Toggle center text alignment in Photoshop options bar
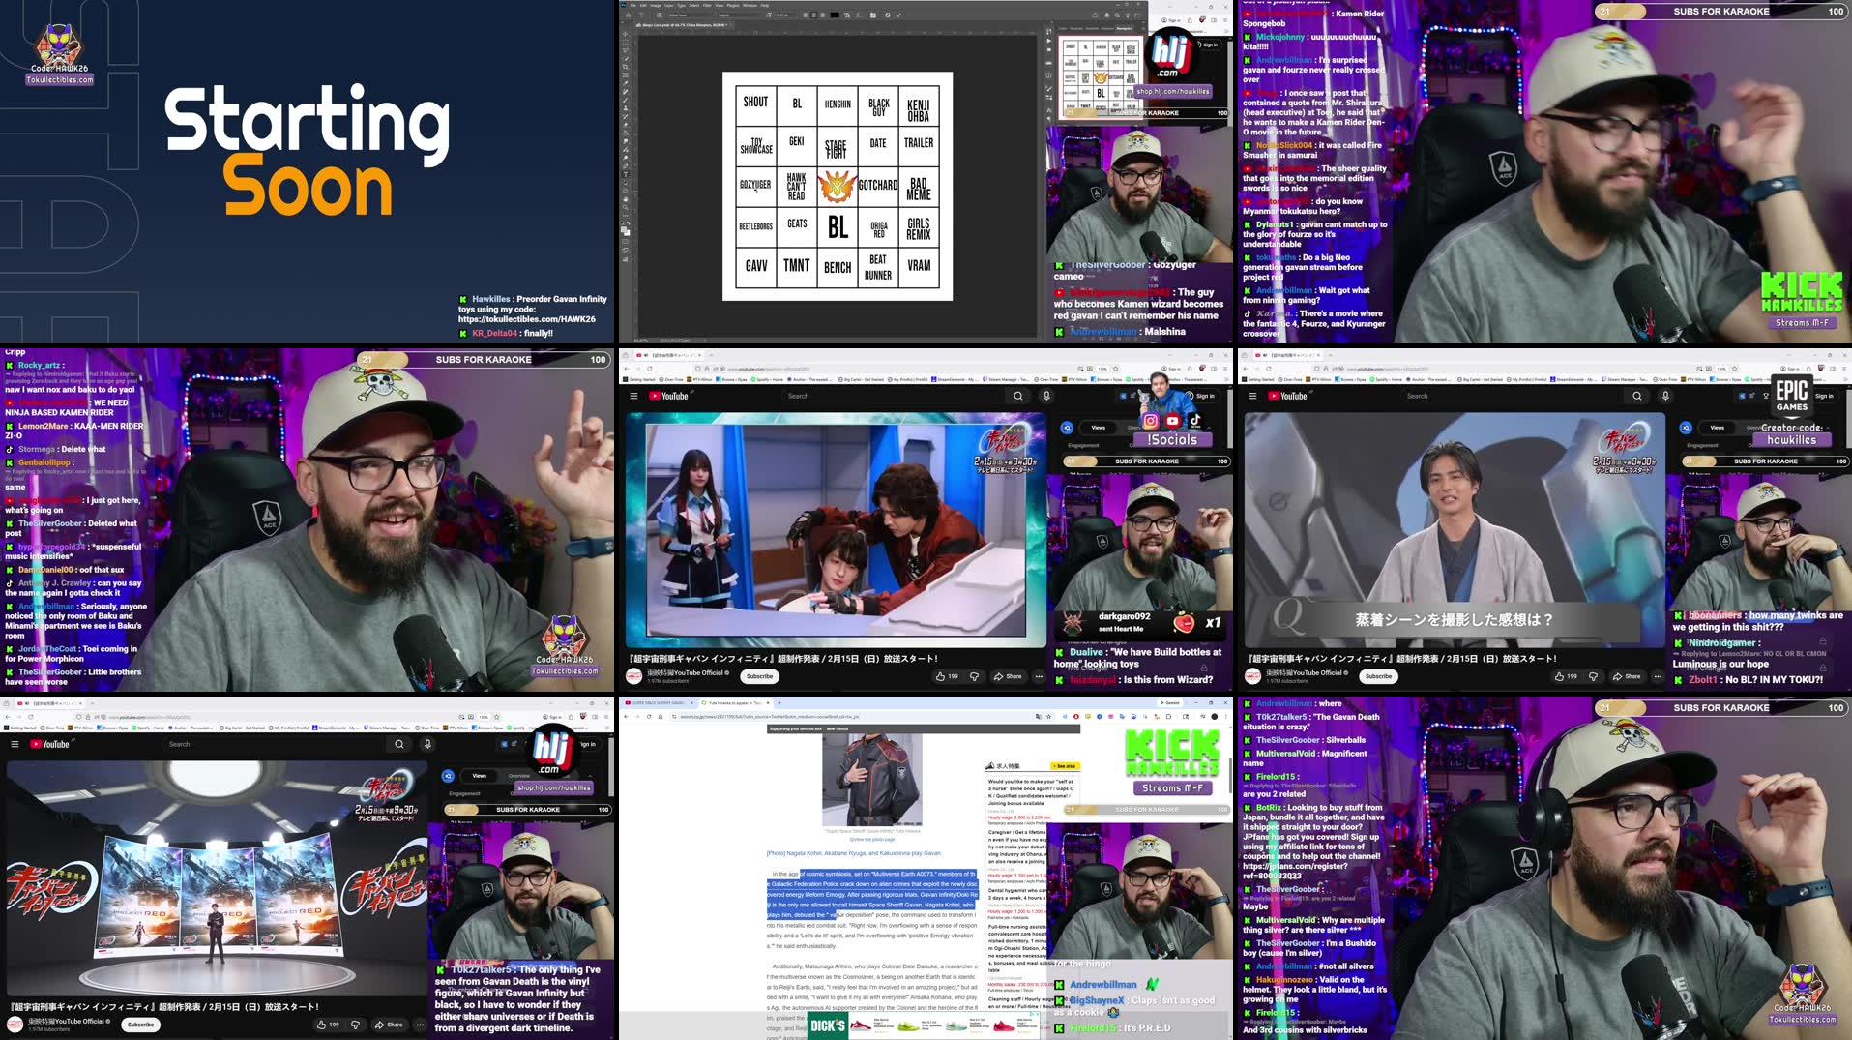This screenshot has width=1852, height=1040. pyautogui.click(x=814, y=15)
